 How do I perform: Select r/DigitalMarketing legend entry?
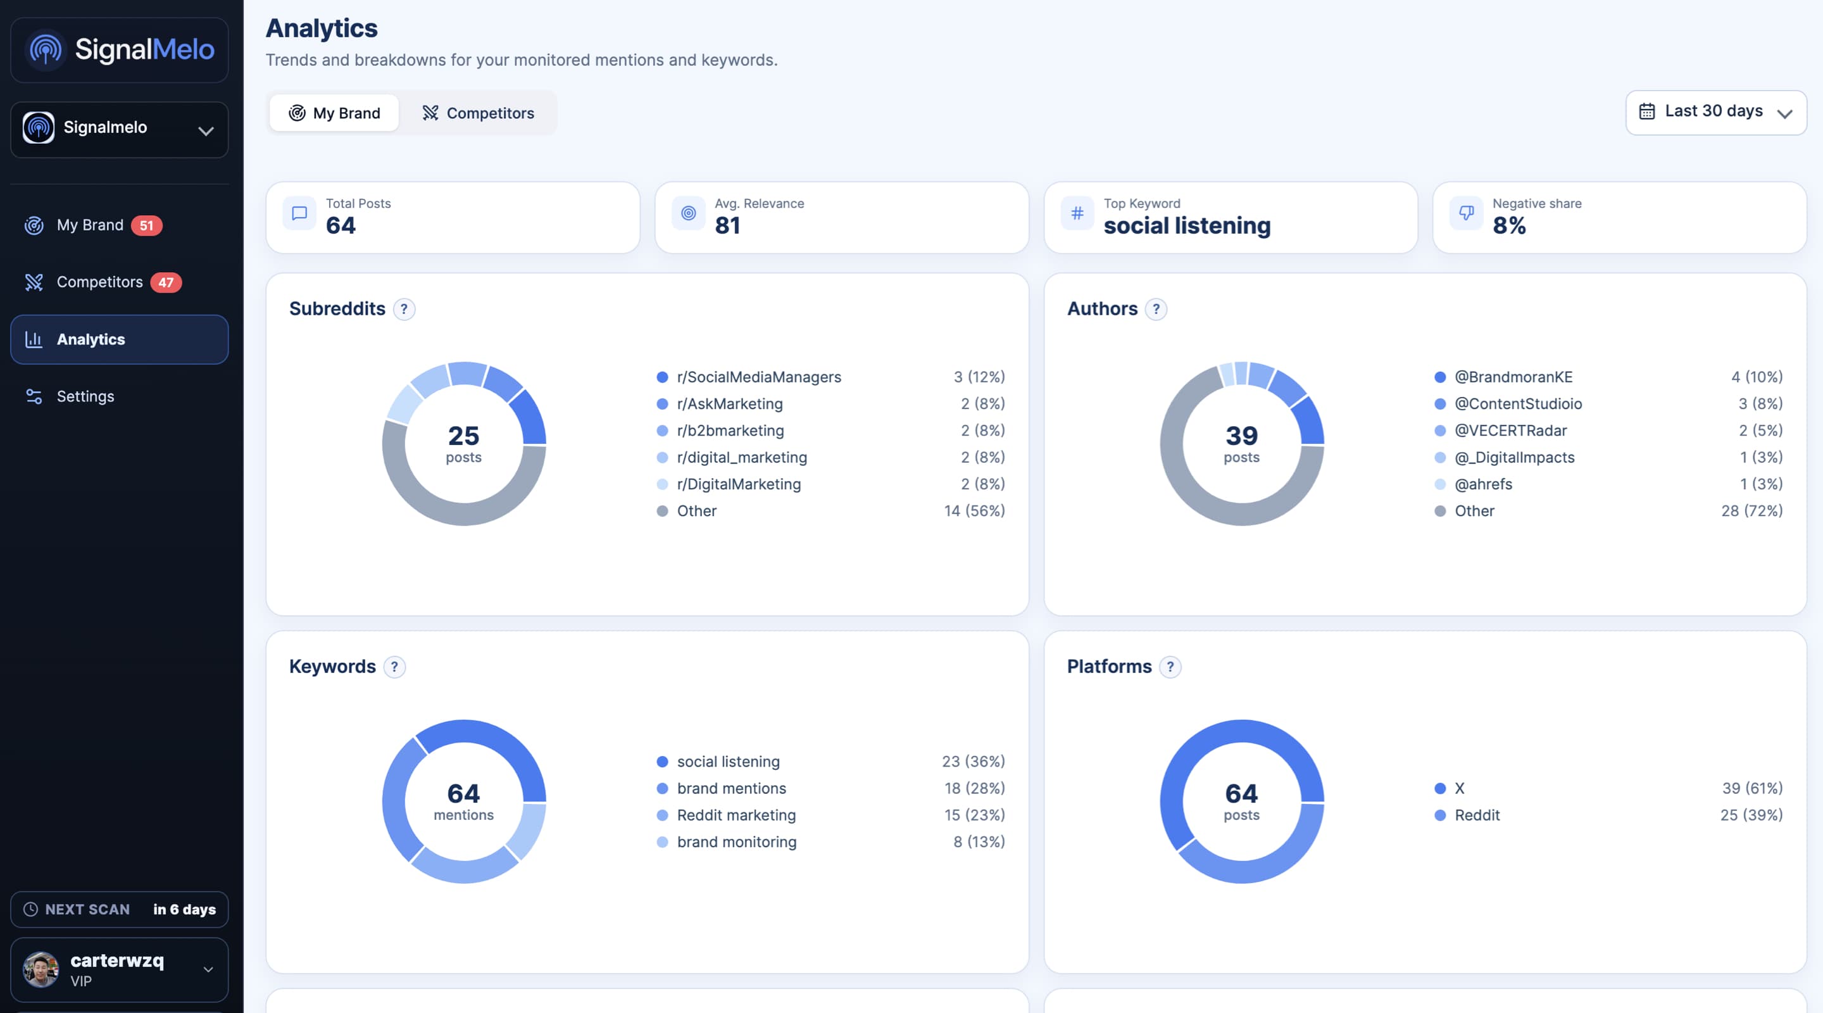point(831,484)
